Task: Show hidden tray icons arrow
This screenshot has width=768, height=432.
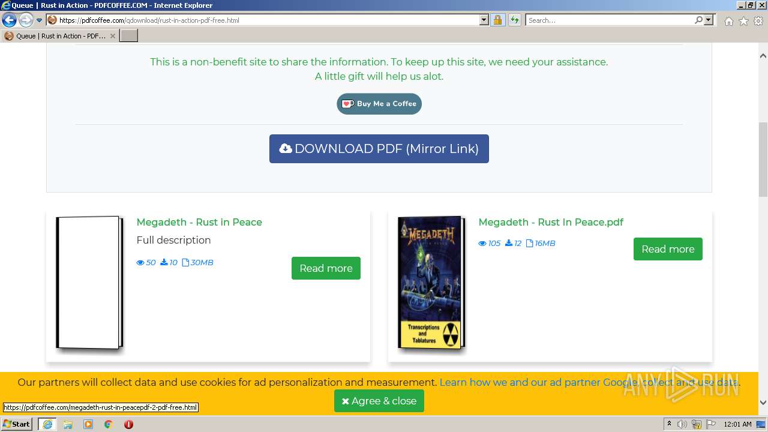Action: pos(669,424)
